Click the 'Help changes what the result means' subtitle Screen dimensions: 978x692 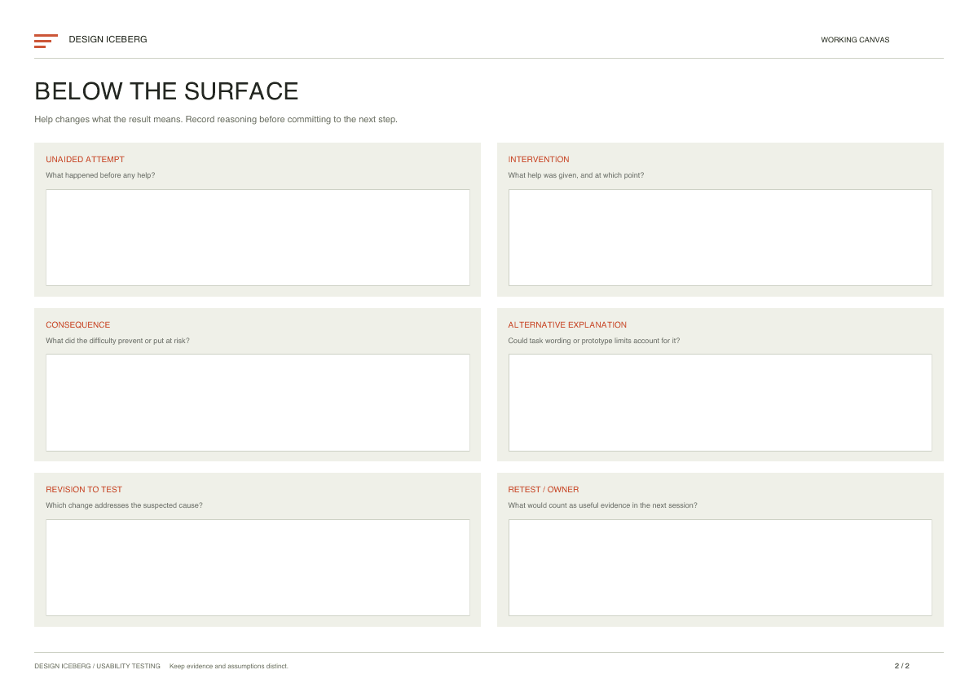point(216,119)
